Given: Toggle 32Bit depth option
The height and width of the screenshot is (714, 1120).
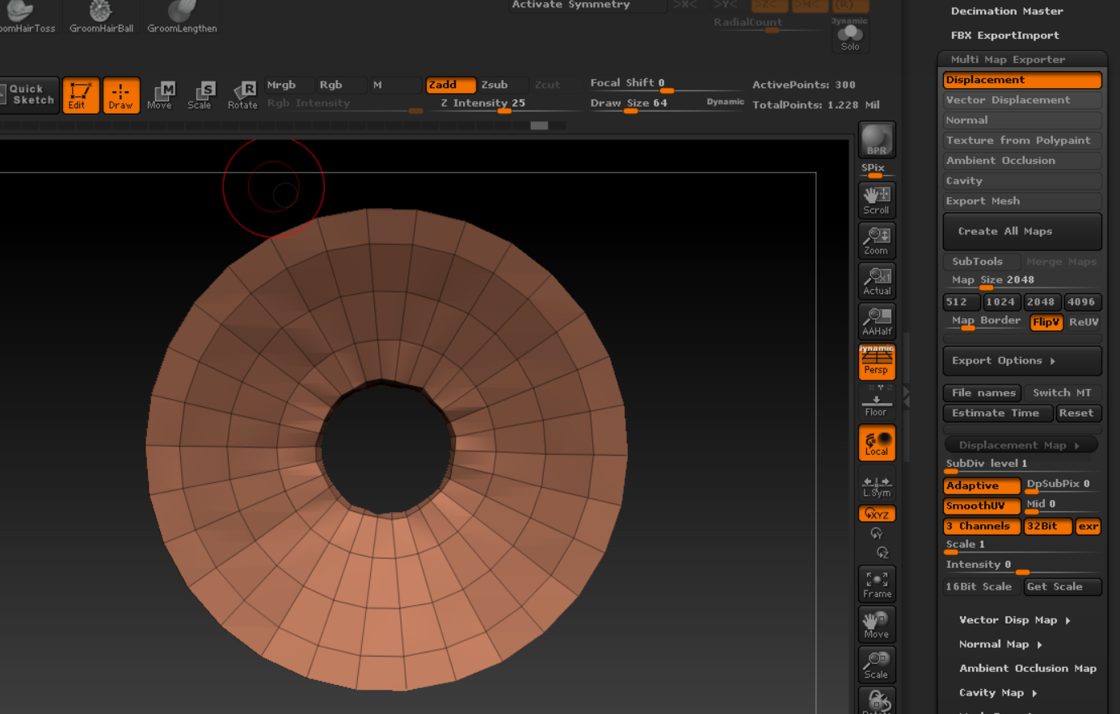Looking at the screenshot, I should pyautogui.click(x=1048, y=526).
